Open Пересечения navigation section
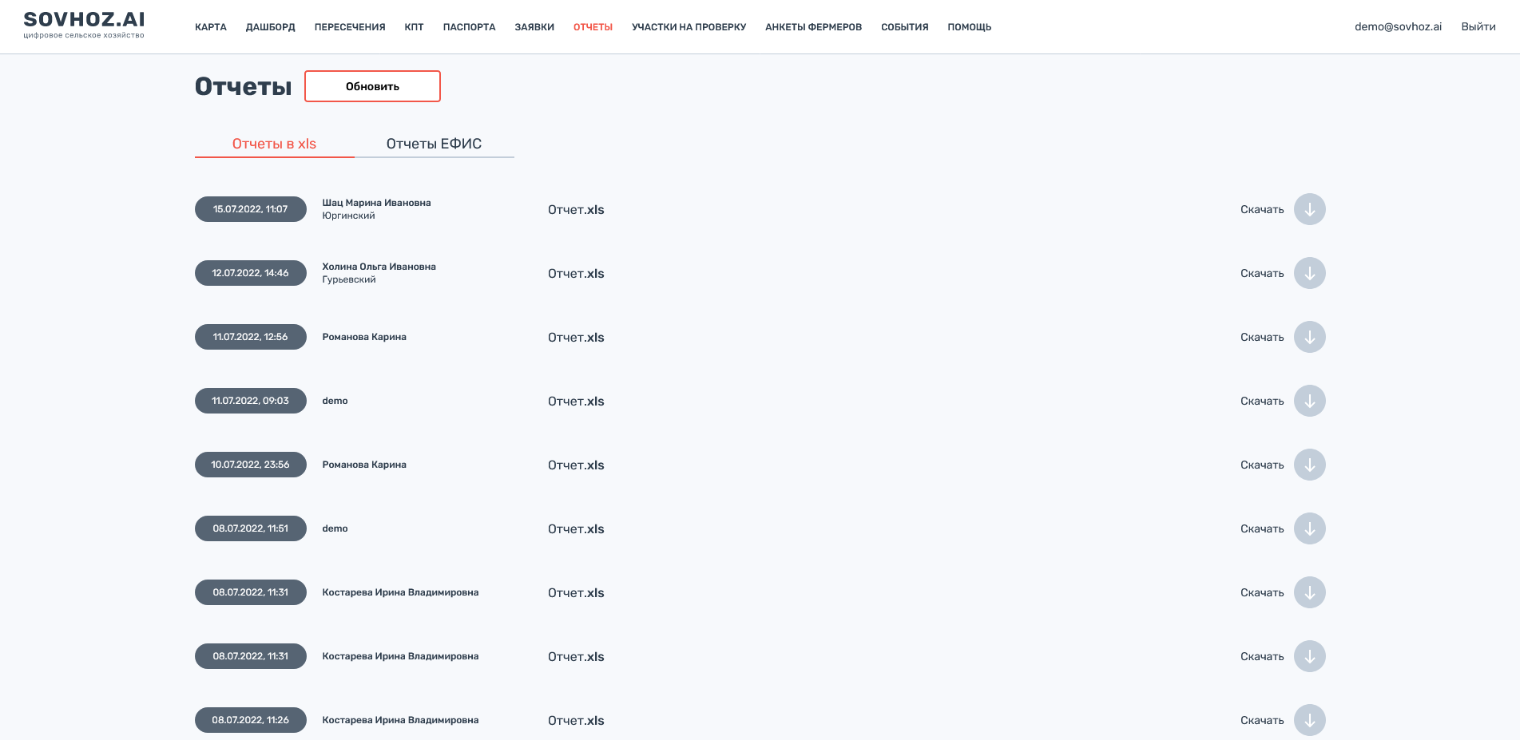The image size is (1520, 740). pos(350,27)
